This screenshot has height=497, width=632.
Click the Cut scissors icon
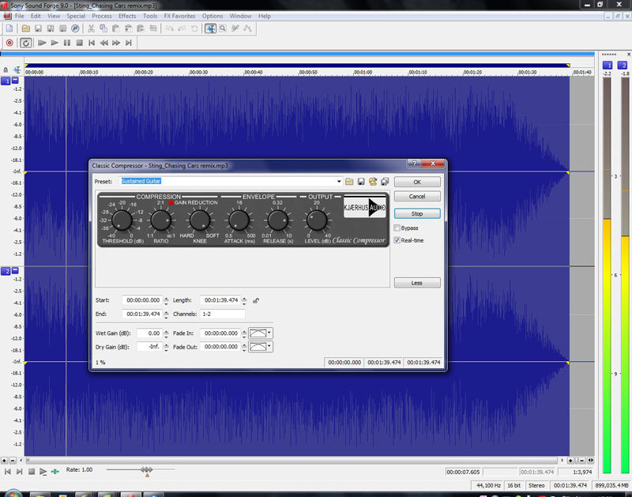(x=92, y=28)
